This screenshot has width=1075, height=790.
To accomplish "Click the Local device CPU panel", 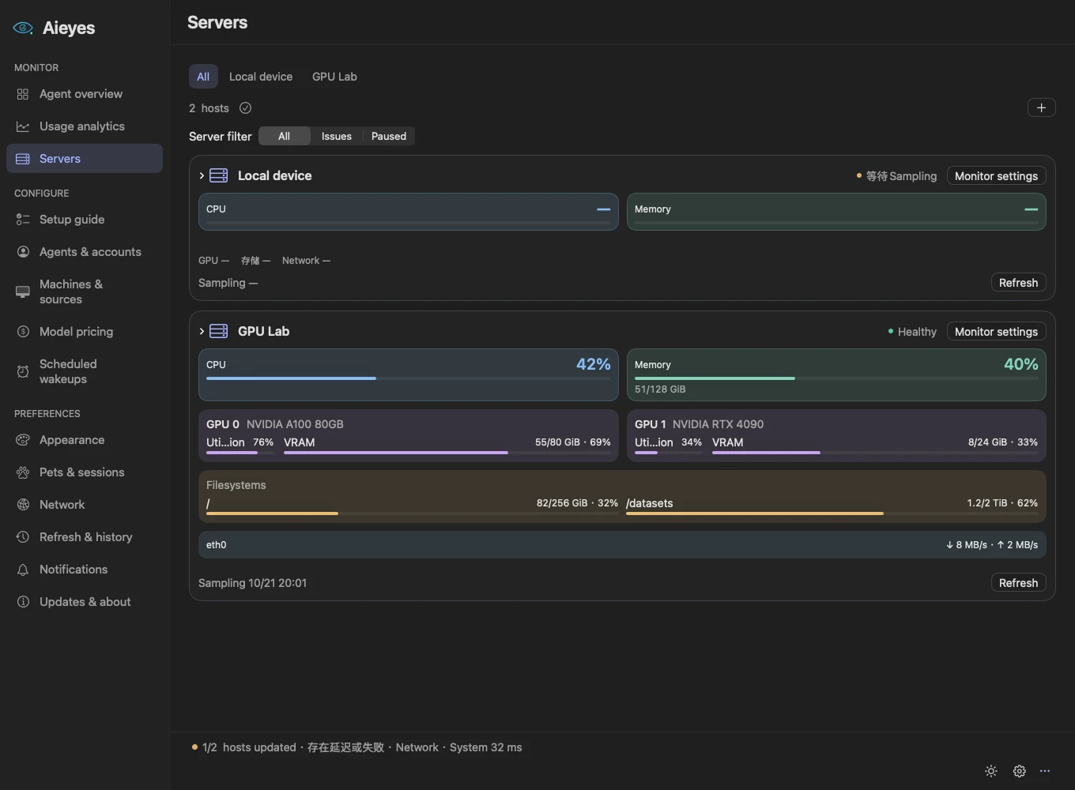I will click(408, 212).
